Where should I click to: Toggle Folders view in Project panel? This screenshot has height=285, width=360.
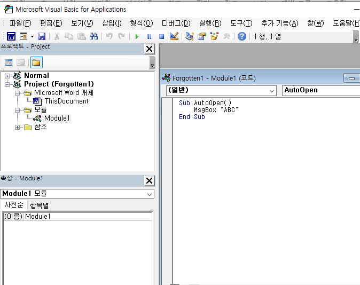(x=36, y=62)
